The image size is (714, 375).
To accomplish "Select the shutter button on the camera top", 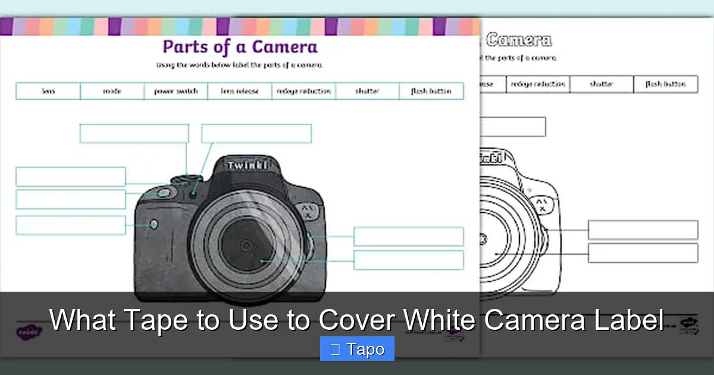I will (165, 192).
